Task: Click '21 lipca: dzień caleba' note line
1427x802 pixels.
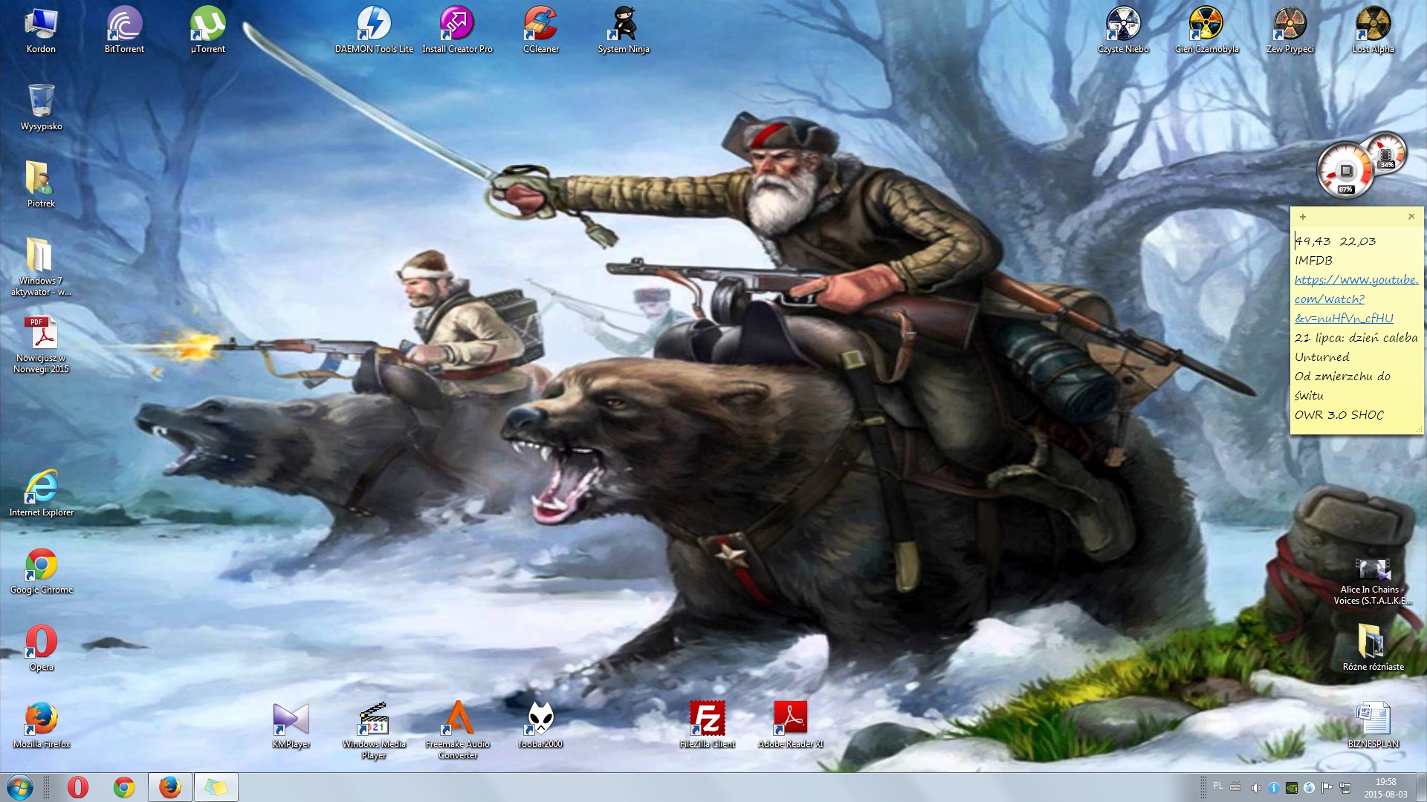Action: point(1356,338)
